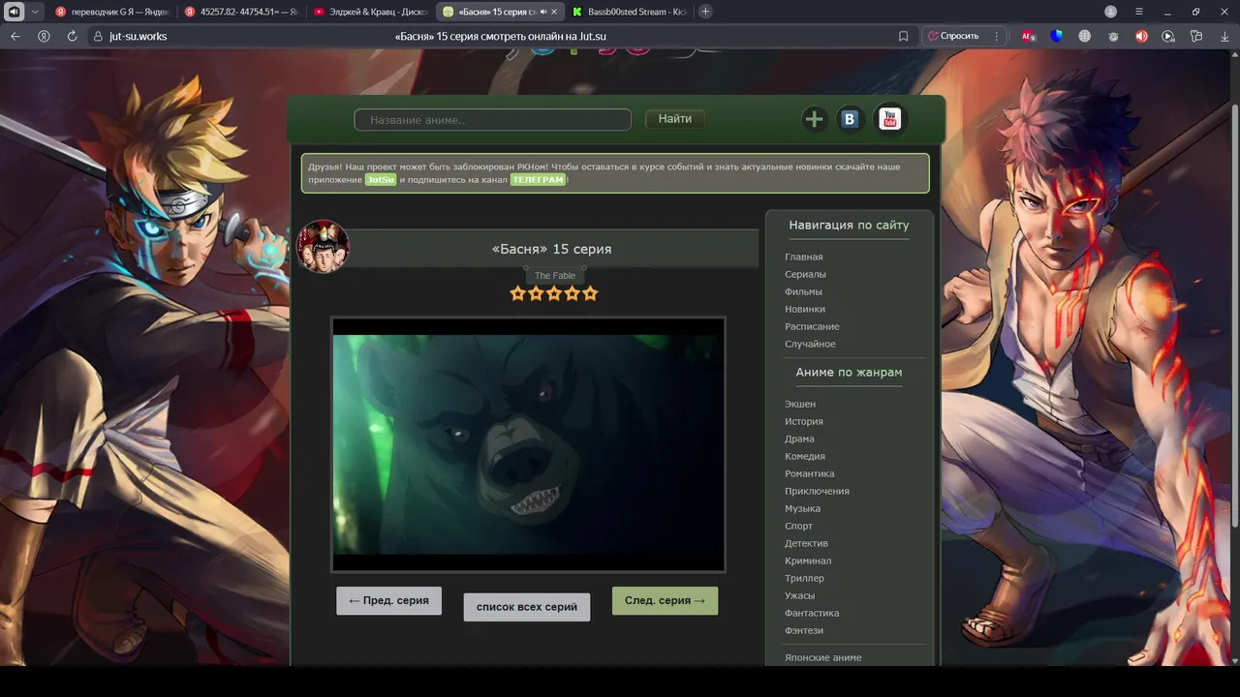Select the Романтика genre
This screenshot has width=1240, height=697.
point(809,473)
